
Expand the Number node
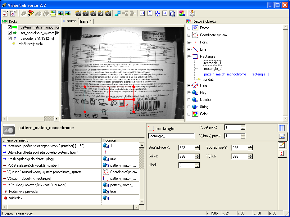click(189, 100)
